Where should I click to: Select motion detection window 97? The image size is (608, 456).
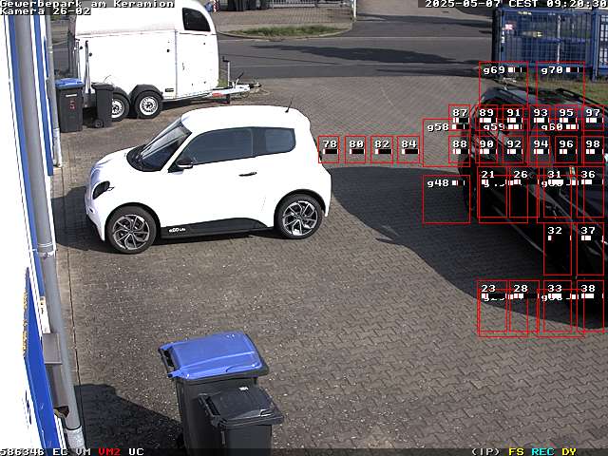point(593,118)
